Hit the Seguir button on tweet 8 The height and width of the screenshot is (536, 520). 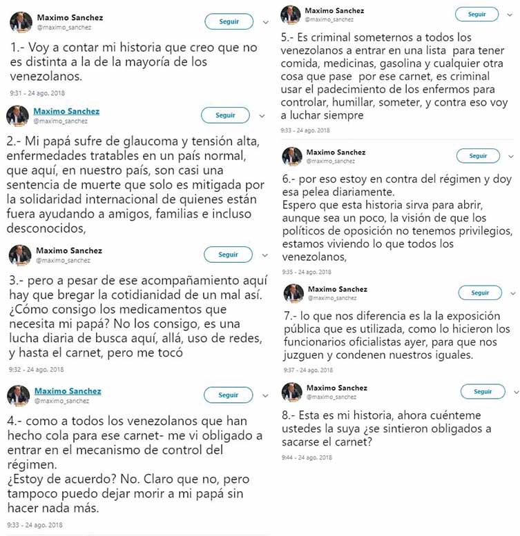tap(483, 392)
